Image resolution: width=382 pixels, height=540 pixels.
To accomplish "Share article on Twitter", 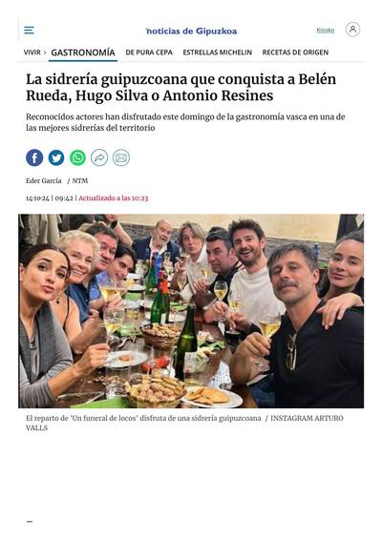I will tap(56, 157).
